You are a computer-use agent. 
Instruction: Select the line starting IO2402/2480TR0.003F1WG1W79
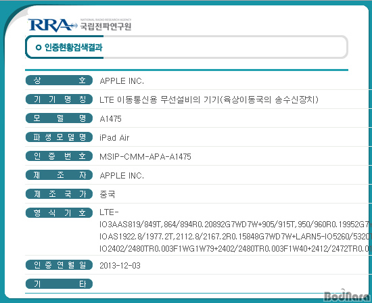(x=235, y=249)
